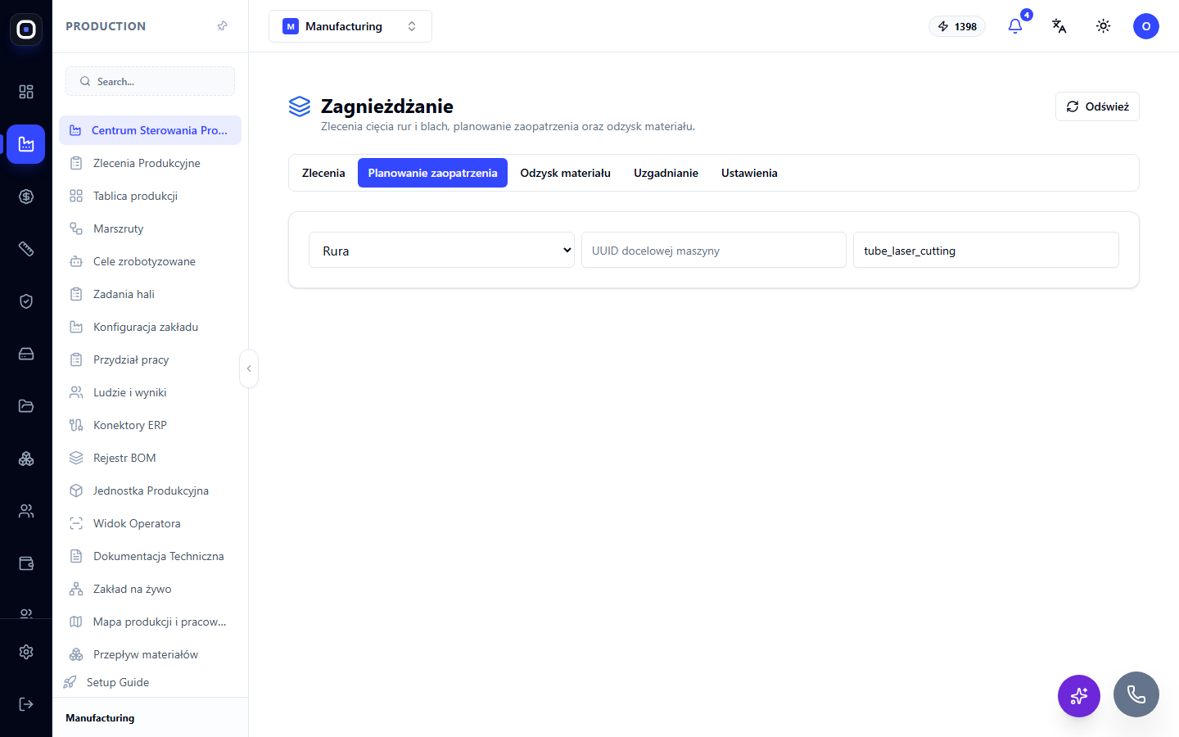Open Rejestr BOM
This screenshot has width=1179, height=737.
[x=151, y=458]
